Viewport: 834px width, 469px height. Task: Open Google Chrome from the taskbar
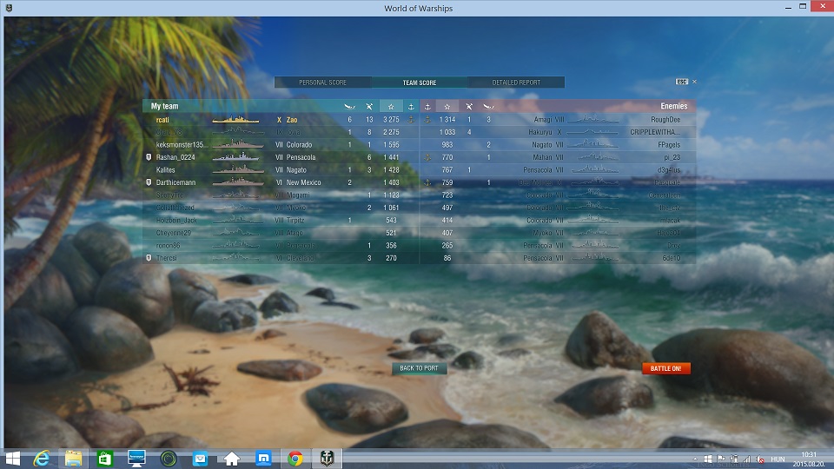pos(295,459)
